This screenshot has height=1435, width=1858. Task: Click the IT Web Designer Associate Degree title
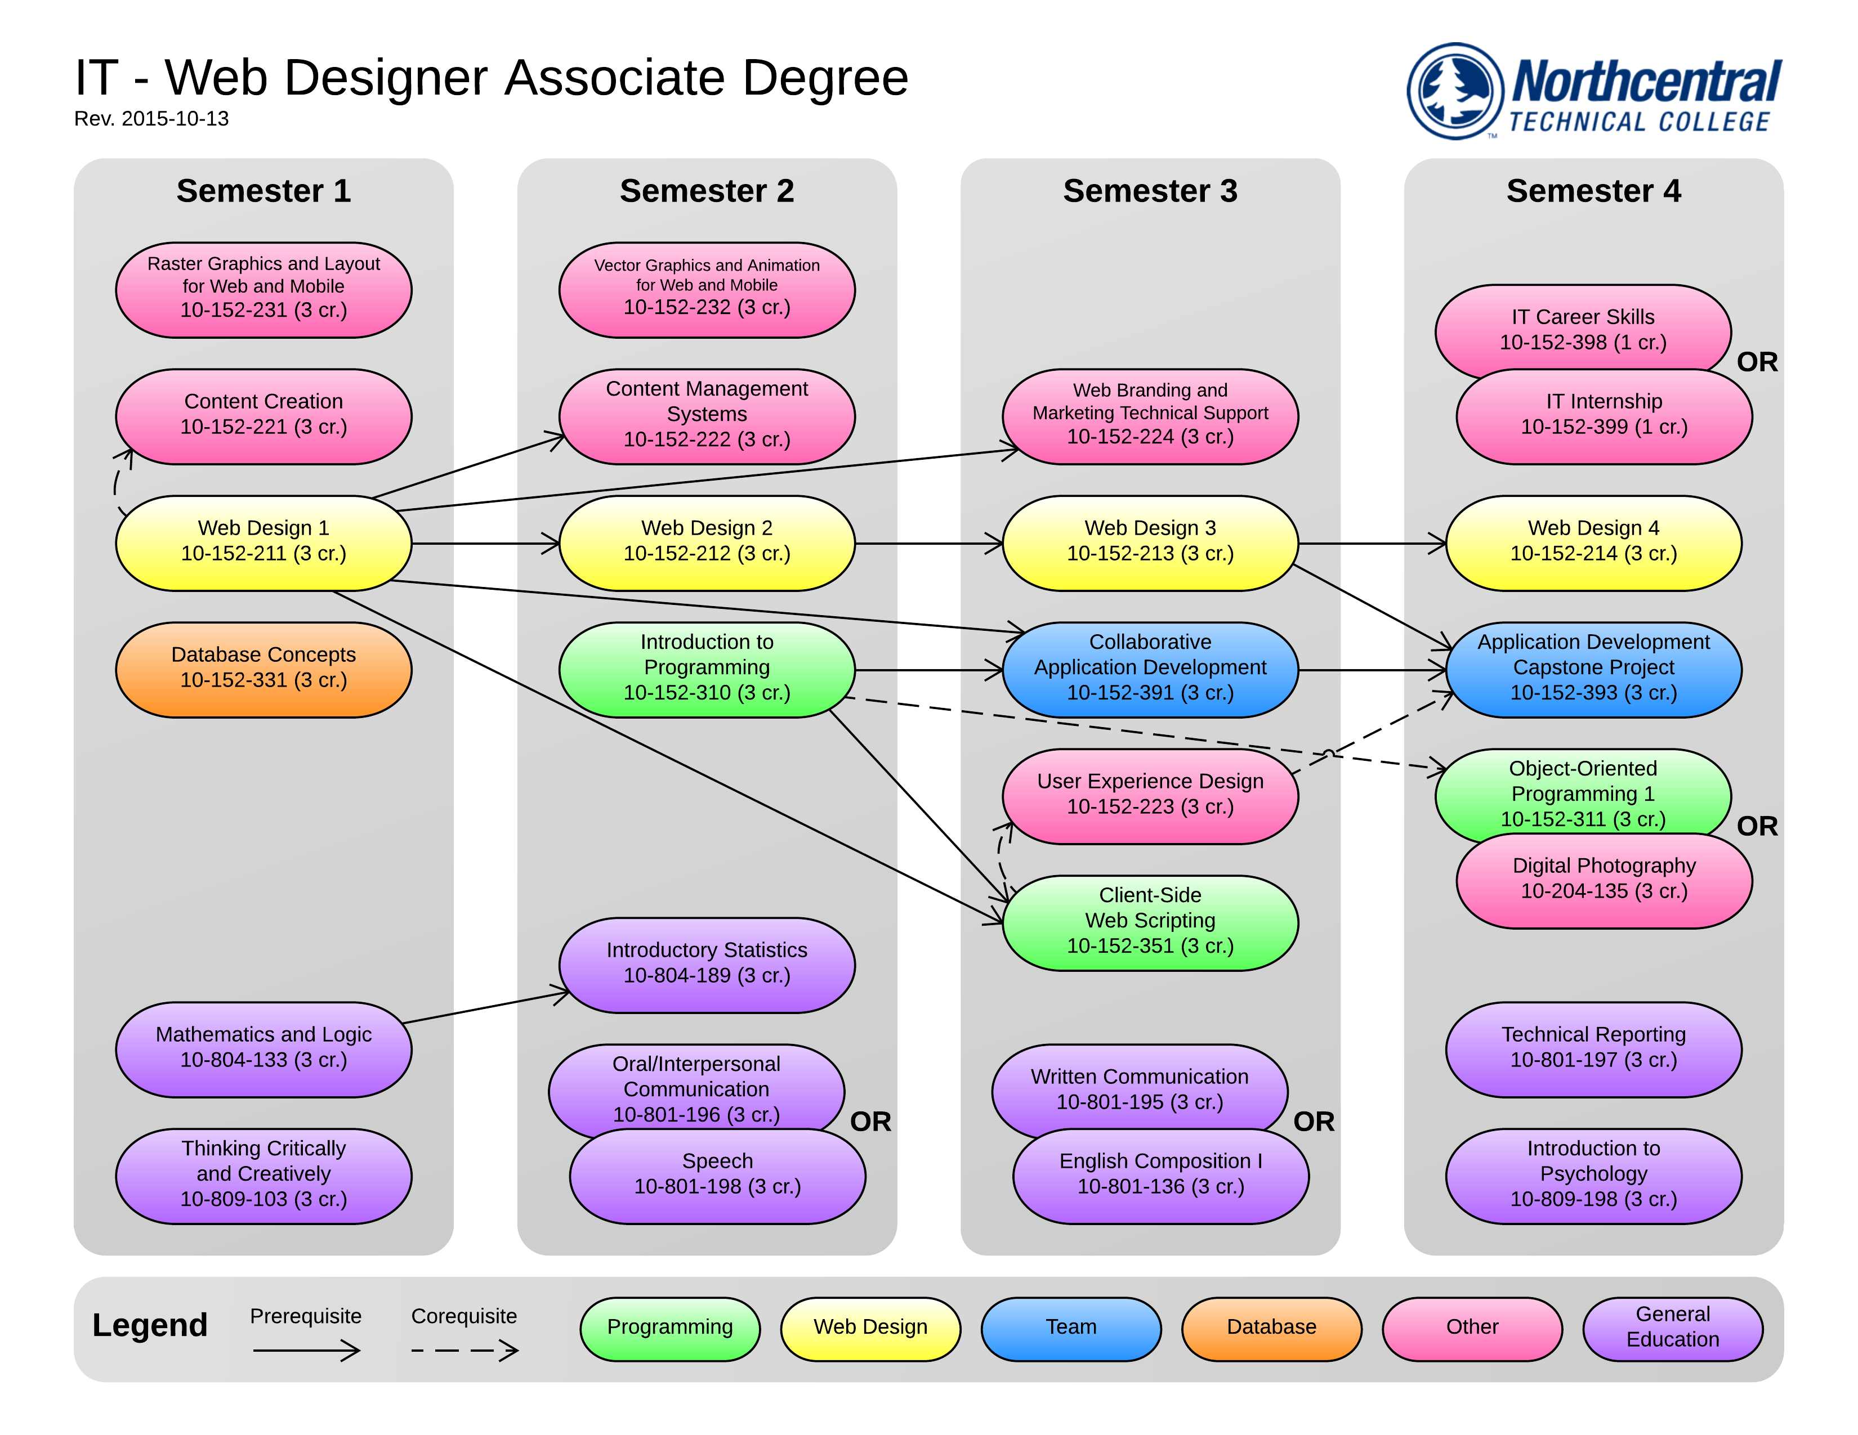[x=492, y=78]
